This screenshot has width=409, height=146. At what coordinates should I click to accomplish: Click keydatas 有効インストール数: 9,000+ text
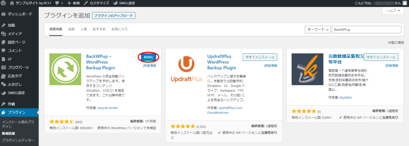click(x=312, y=118)
